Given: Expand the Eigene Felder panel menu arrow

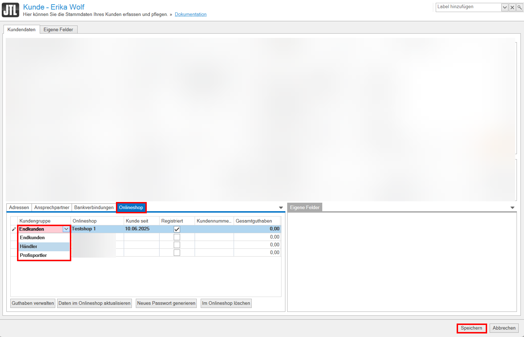Looking at the screenshot, I should pos(512,208).
